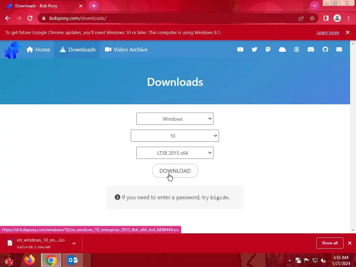Select the Downloads nav item
356x267 pixels.
[x=78, y=49]
